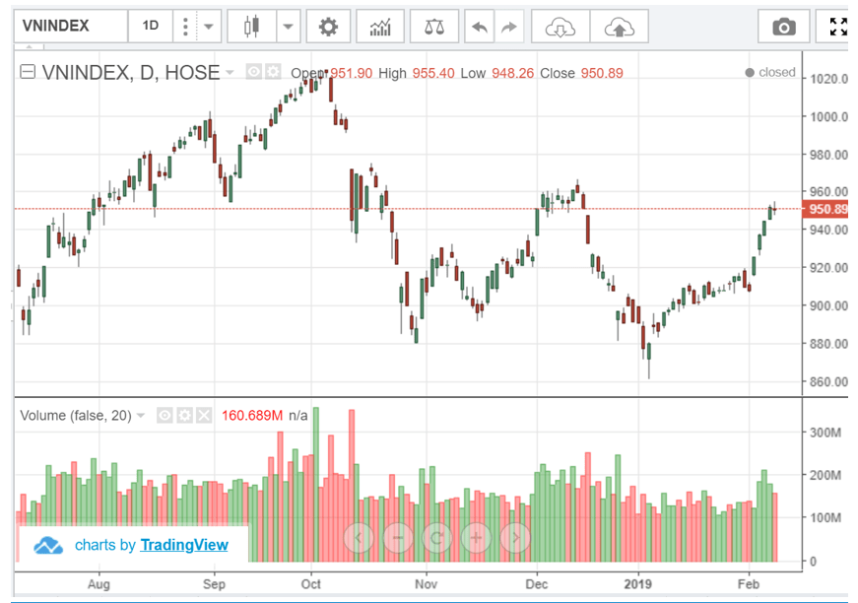Redo the chart action
This screenshot has height=603, width=858.
(508, 27)
